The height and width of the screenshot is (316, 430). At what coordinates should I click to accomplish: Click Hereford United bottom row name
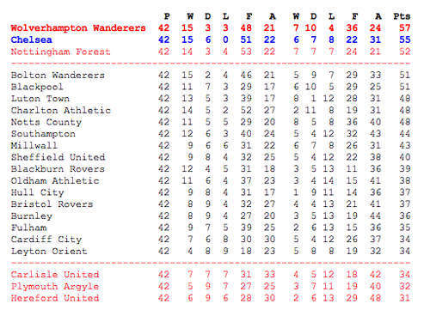tap(55, 298)
